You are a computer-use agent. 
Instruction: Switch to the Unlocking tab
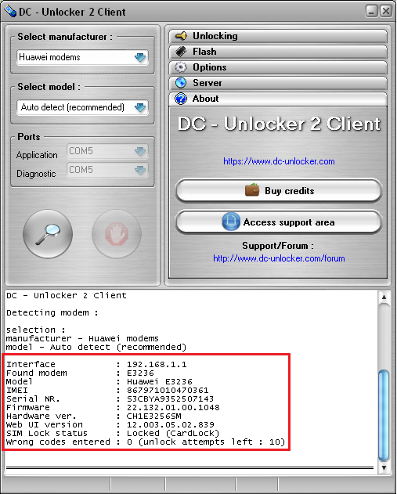coord(278,36)
